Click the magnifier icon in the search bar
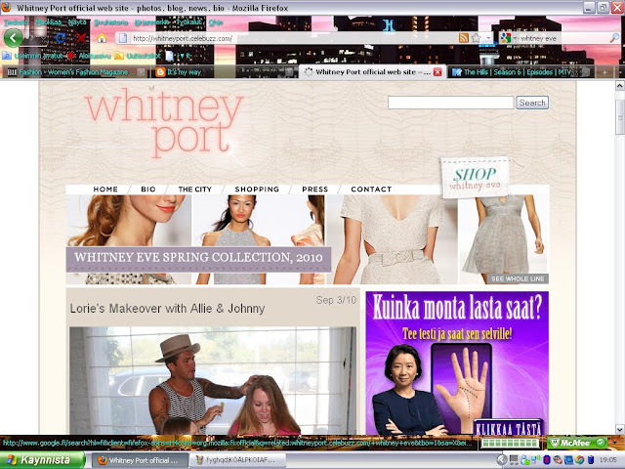This screenshot has height=469, width=625. tap(614, 38)
